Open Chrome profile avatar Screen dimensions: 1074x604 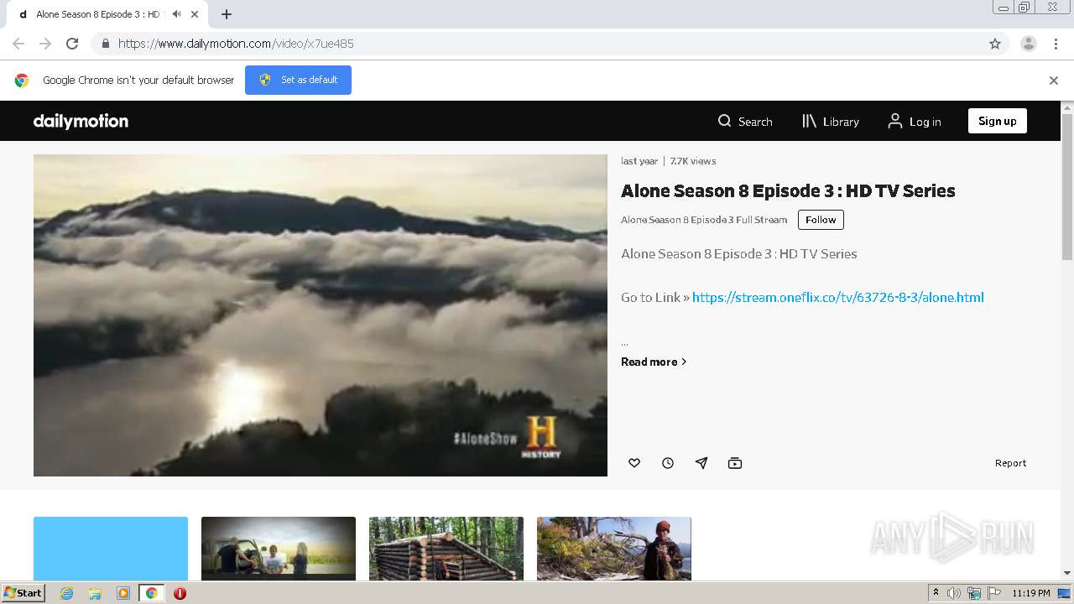click(1029, 44)
